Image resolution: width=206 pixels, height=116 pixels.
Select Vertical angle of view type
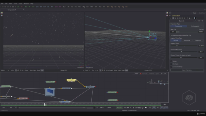click(x=176, y=40)
